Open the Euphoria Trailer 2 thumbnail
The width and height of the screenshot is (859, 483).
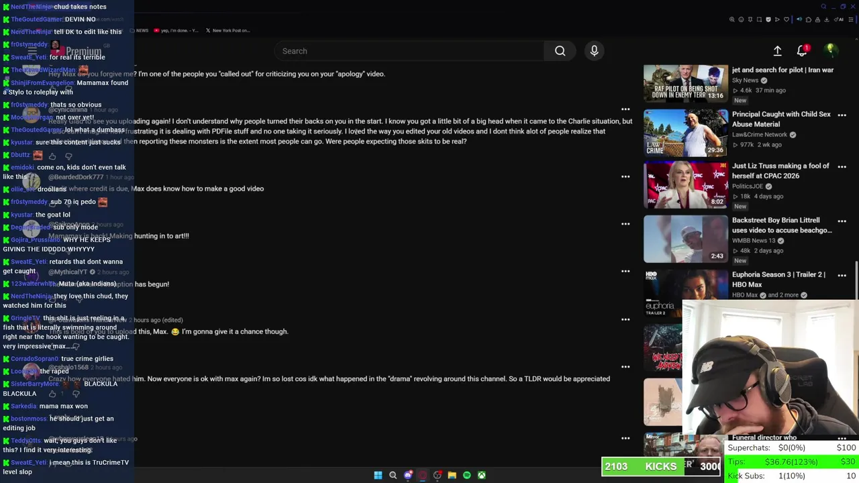(685, 293)
